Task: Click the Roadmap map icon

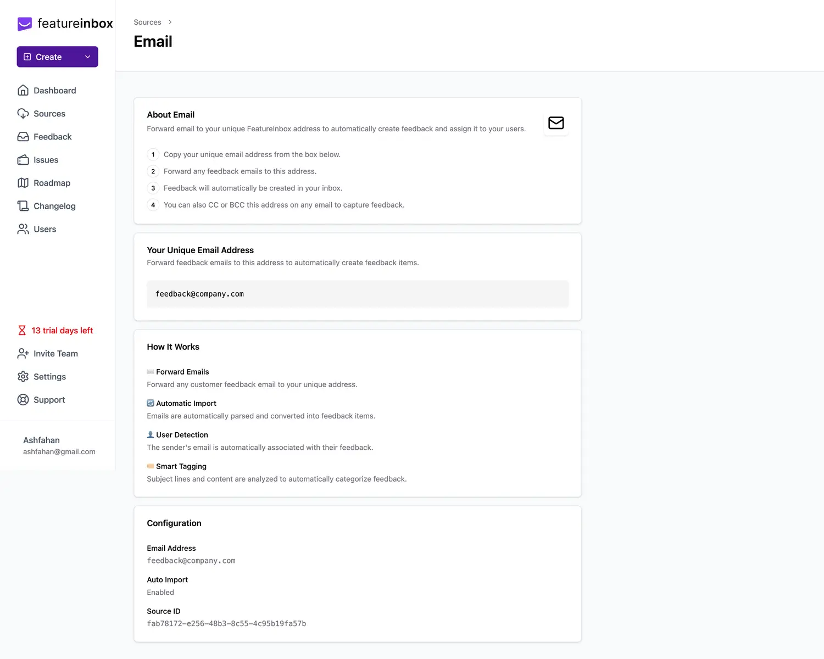Action: (23, 183)
